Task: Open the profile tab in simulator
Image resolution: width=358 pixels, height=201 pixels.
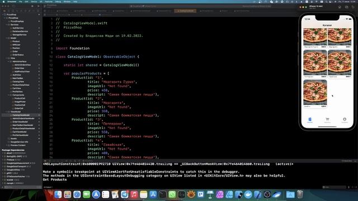Action: pyautogui.click(x=345, y=120)
